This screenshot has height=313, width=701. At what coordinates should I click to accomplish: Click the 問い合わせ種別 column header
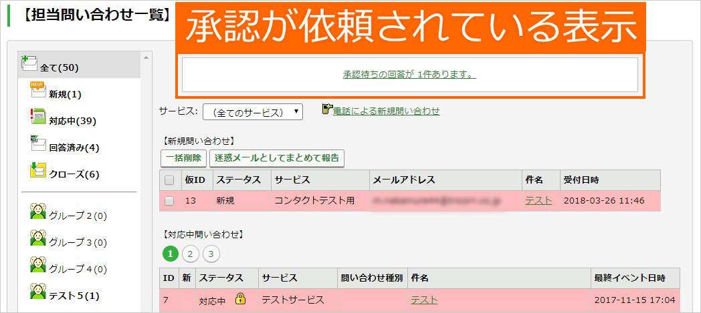pos(373,278)
